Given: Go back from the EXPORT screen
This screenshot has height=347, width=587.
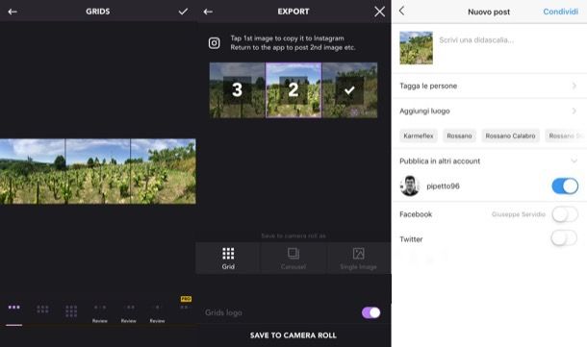Looking at the screenshot, I should click(208, 12).
